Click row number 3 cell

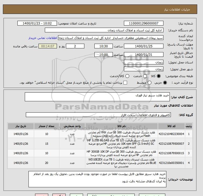click(x=189, y=153)
